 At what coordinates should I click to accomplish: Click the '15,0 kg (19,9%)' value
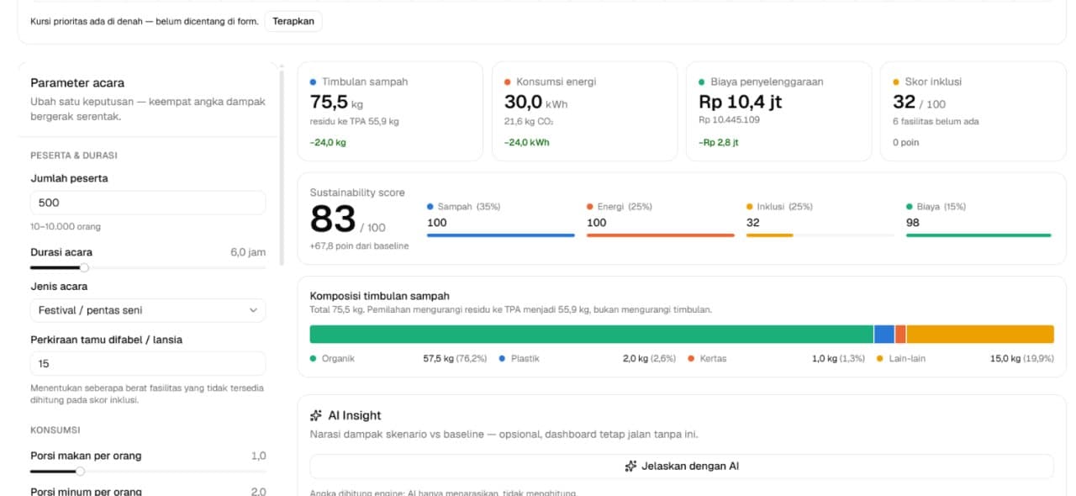point(1022,358)
